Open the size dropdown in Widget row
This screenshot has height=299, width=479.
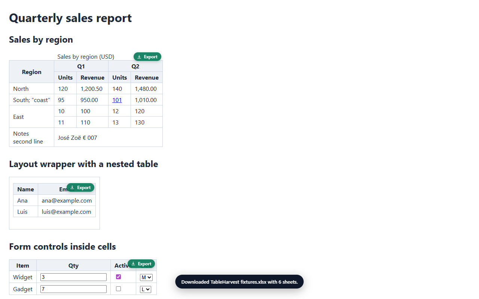tap(146, 277)
